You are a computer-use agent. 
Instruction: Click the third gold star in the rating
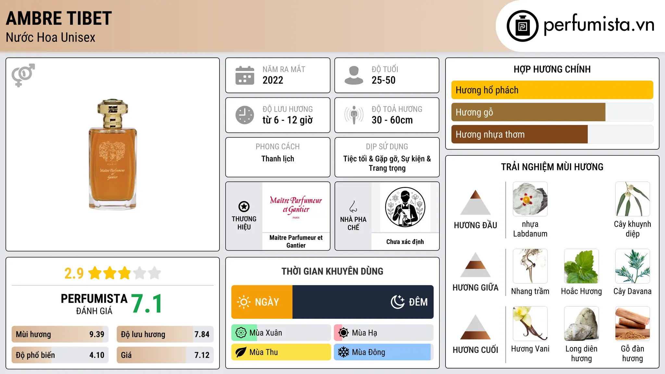[x=125, y=273]
